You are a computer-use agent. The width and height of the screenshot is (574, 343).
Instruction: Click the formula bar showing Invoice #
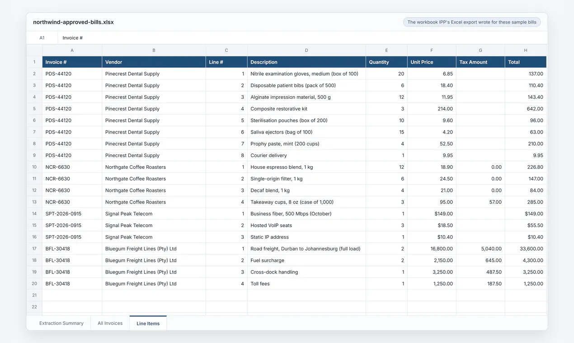302,38
